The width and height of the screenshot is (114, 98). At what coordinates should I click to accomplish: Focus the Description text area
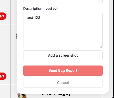(63, 30)
